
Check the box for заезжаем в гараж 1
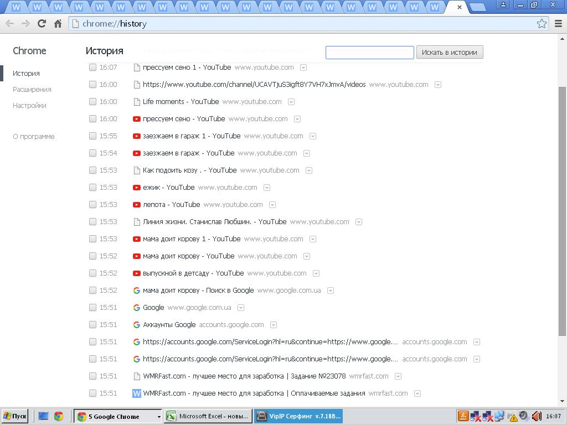(x=92, y=136)
